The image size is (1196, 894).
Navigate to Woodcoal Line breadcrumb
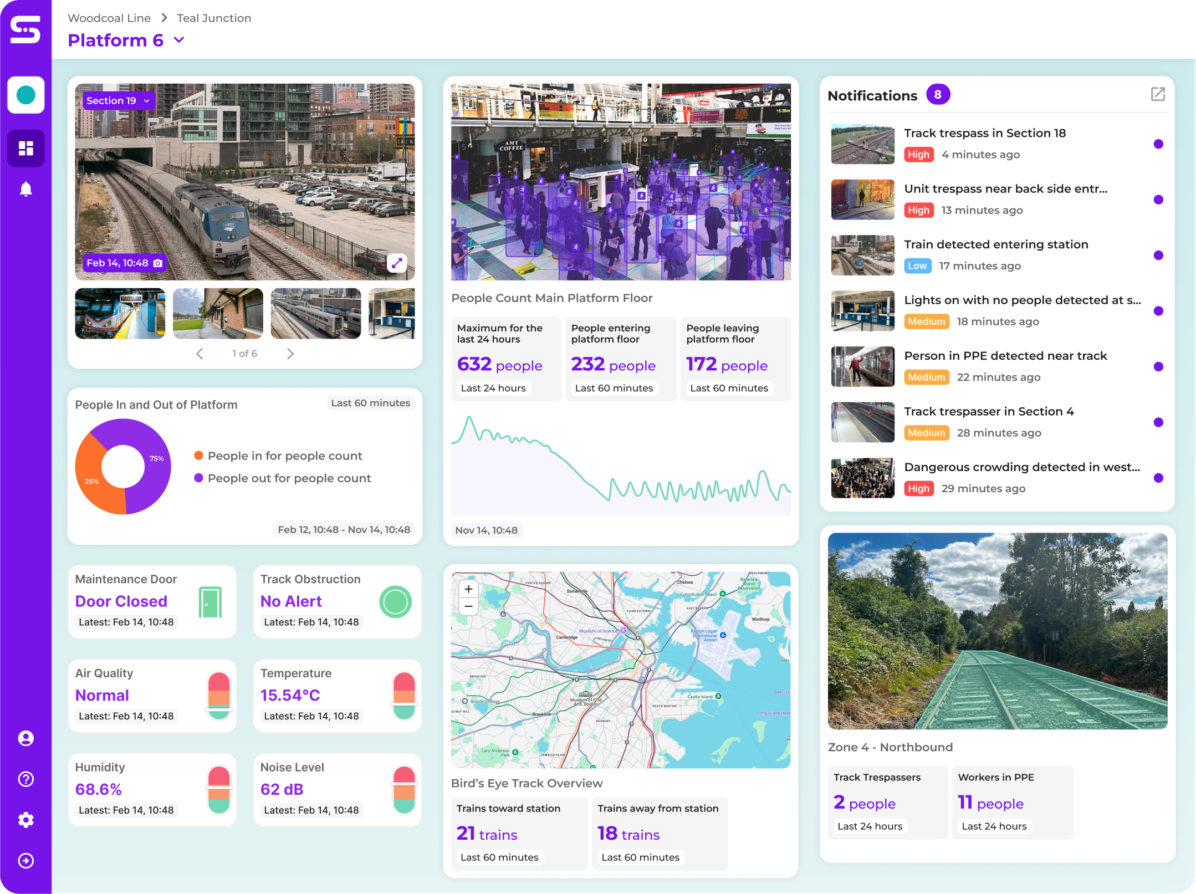(x=109, y=18)
